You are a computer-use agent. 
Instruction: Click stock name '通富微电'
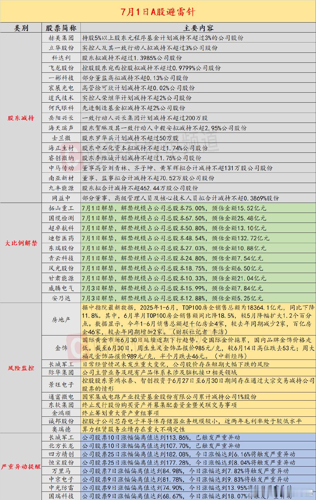pyautogui.click(x=61, y=397)
